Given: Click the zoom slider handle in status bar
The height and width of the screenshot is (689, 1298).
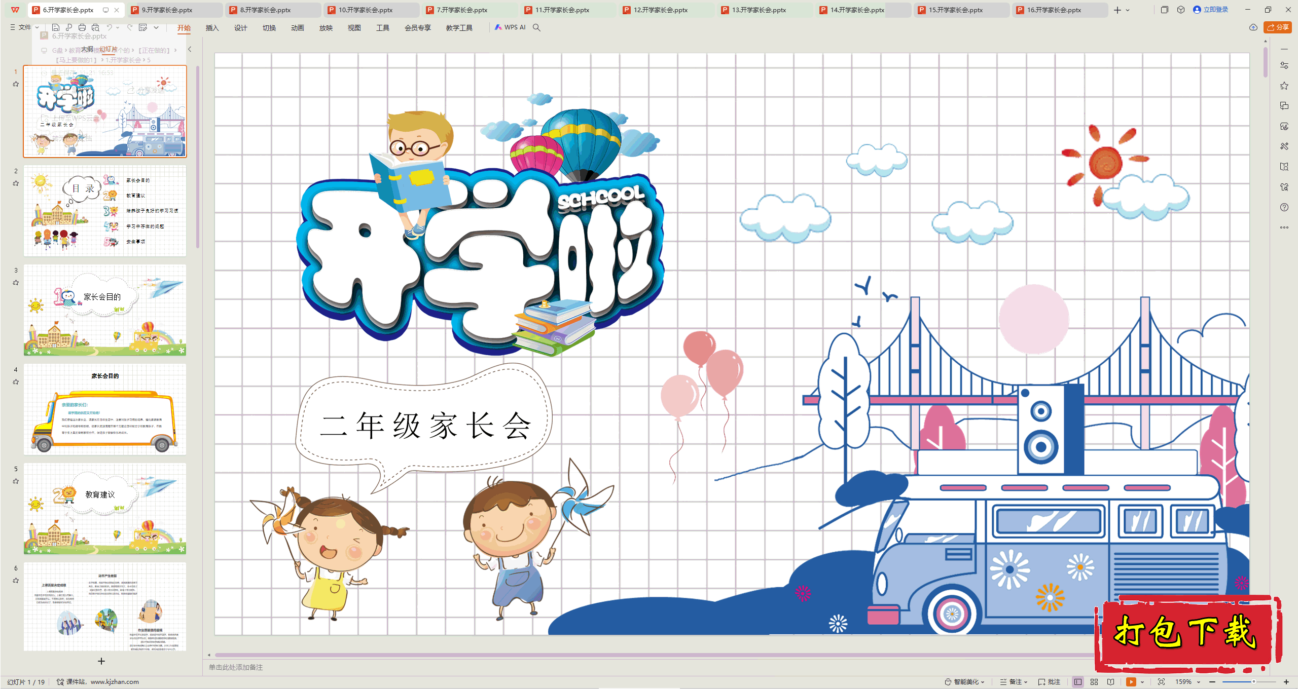Looking at the screenshot, I should click(1254, 682).
